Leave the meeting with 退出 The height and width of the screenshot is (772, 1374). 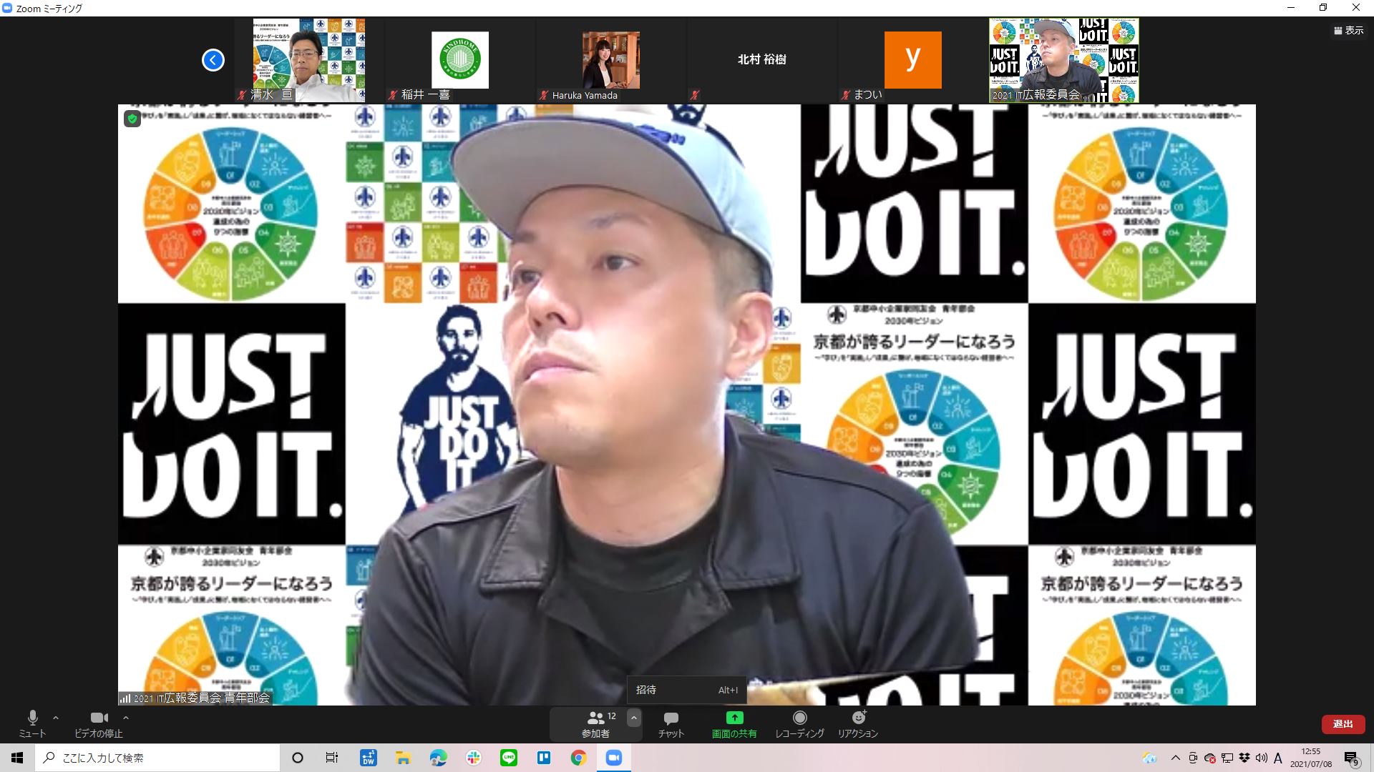[x=1343, y=724]
